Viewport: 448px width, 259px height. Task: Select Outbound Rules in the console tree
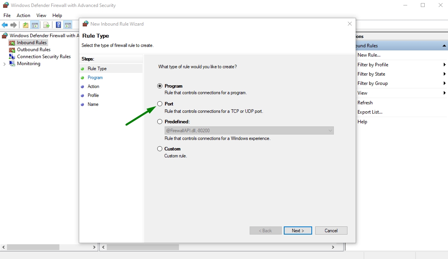tap(34, 50)
